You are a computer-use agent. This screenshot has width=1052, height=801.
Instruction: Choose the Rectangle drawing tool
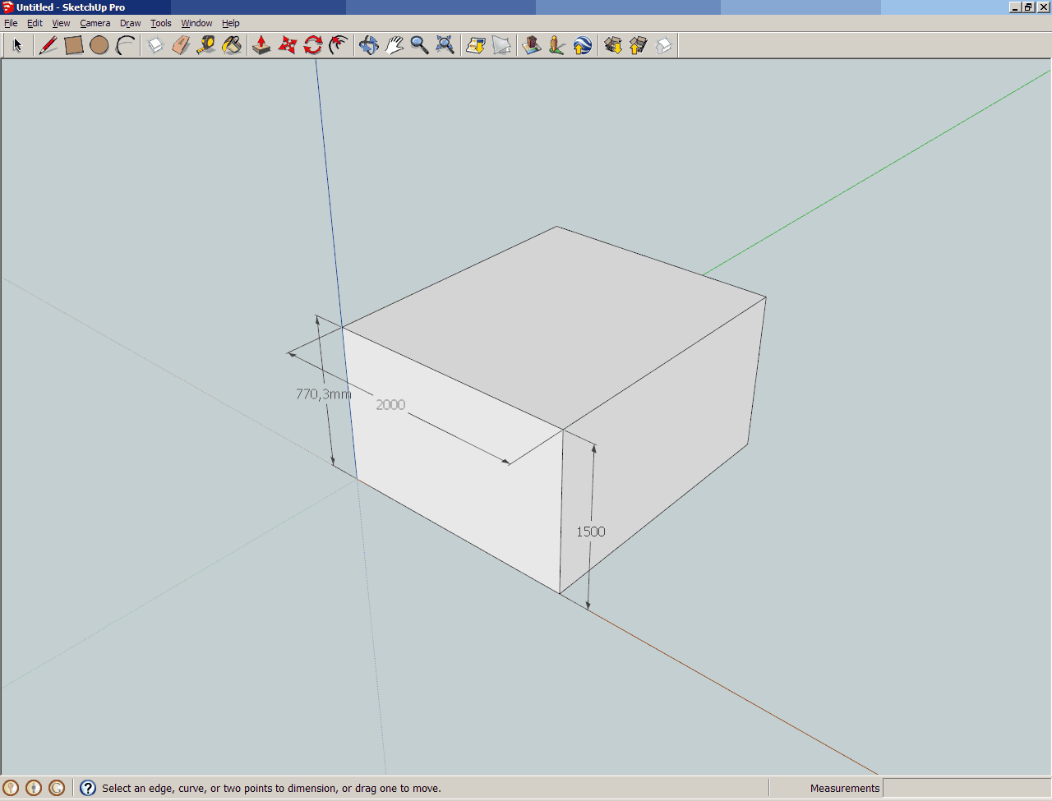[x=74, y=45]
